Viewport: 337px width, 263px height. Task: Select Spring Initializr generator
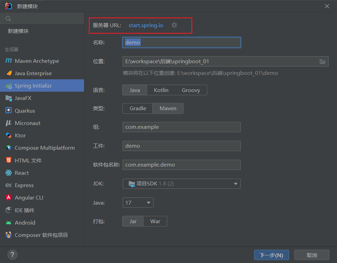[x=42, y=85]
